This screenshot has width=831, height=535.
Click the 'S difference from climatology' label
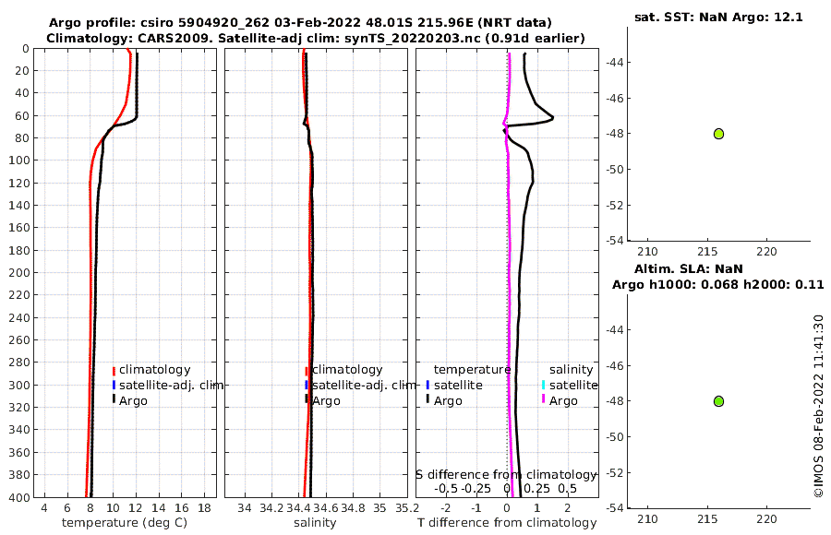point(506,475)
